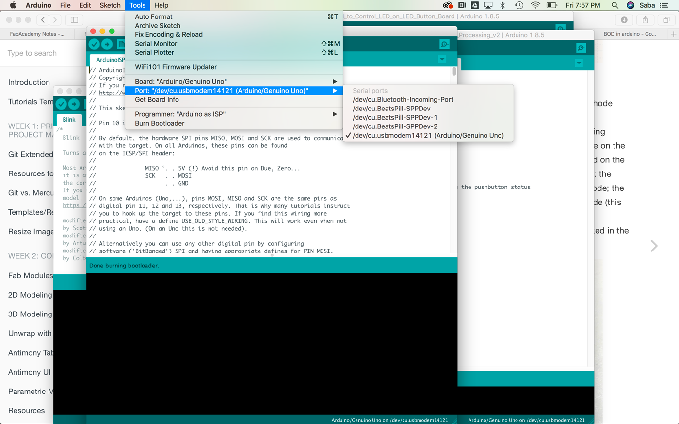Open Serial Monitor icon in Processing_v2 window

581,47
